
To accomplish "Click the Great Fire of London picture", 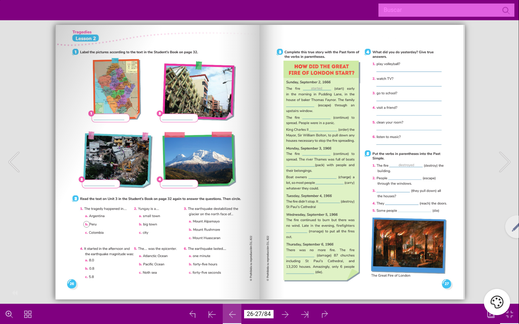I will point(408,245).
